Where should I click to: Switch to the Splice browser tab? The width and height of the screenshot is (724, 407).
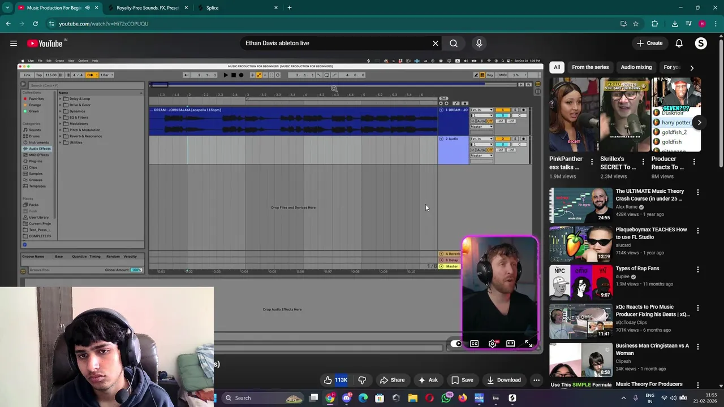(x=237, y=8)
